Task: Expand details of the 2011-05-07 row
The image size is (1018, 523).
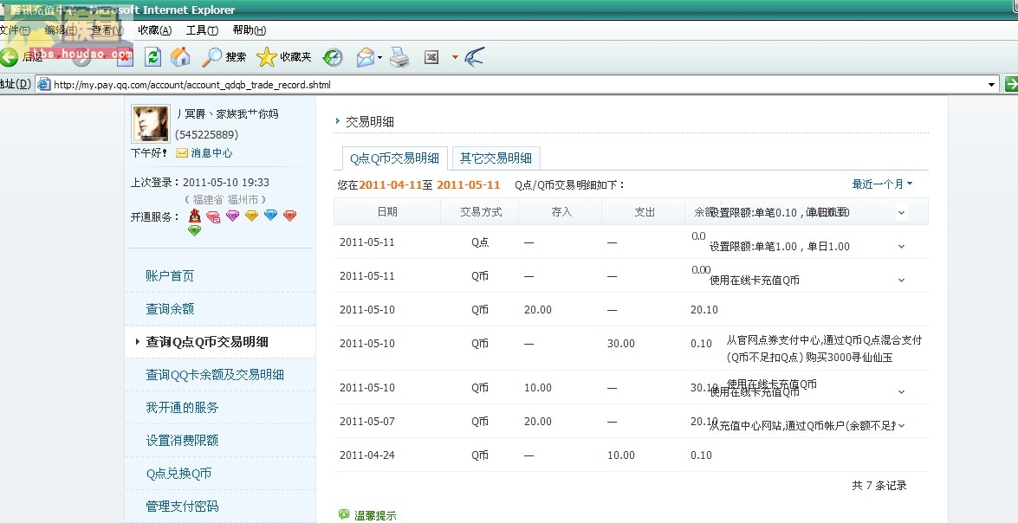Action: tap(901, 426)
